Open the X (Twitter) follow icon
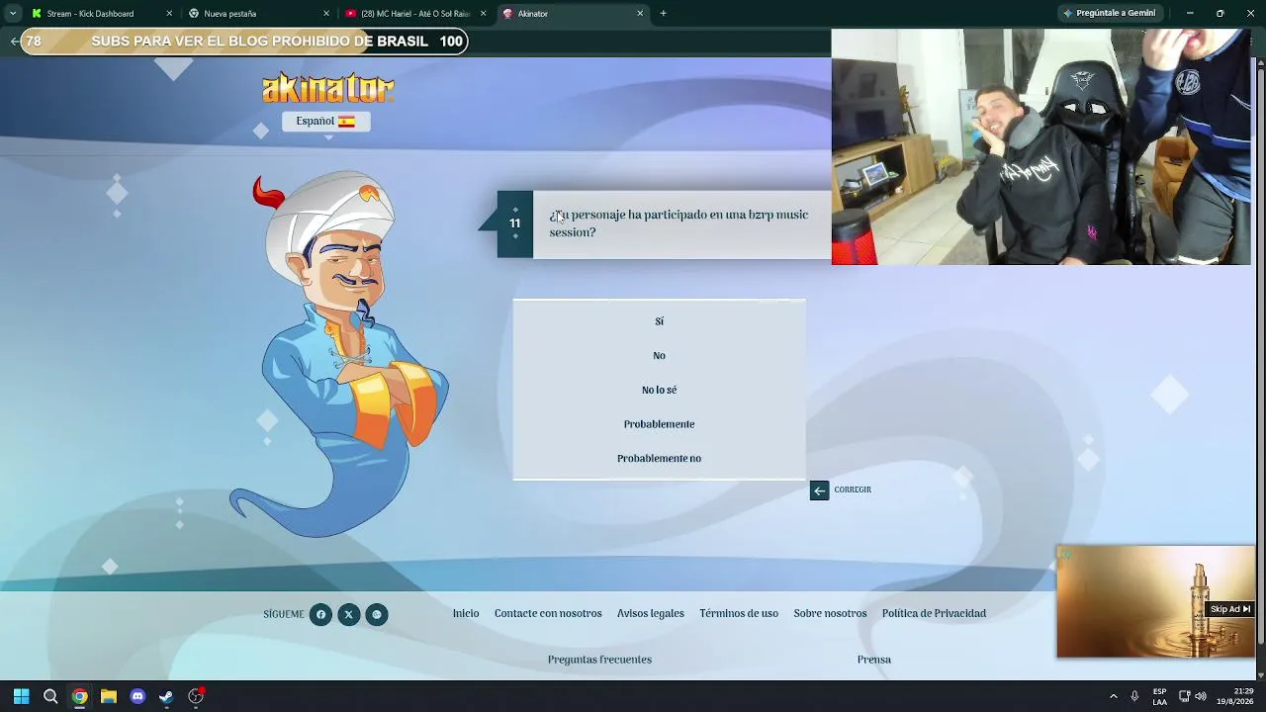This screenshot has width=1266, height=712. point(348,615)
